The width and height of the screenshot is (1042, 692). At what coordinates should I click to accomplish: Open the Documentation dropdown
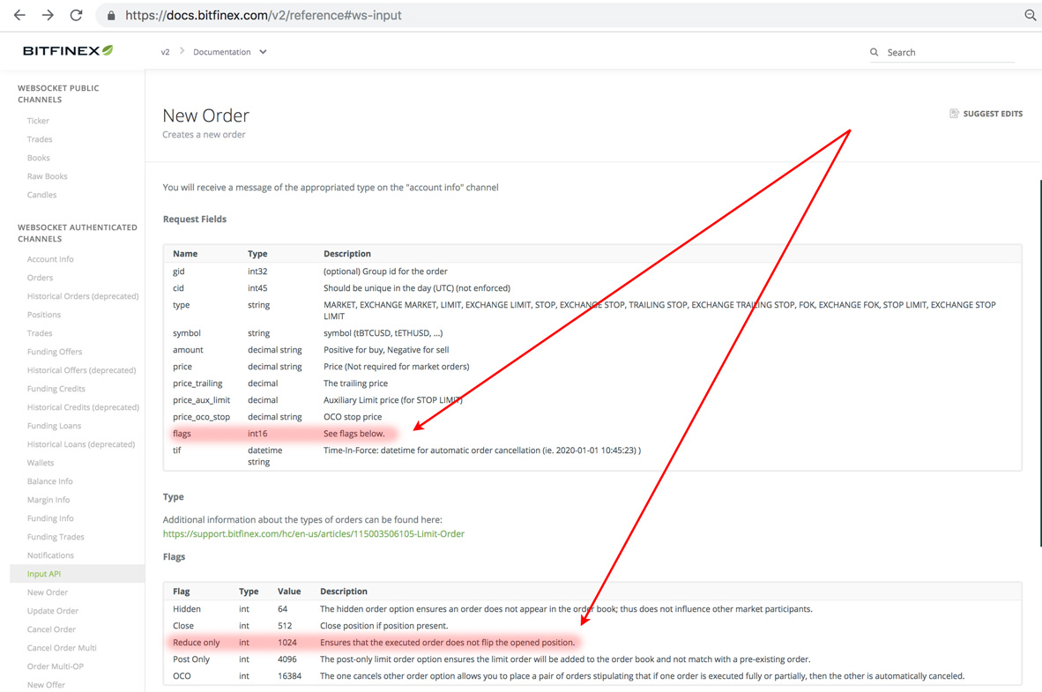230,51
